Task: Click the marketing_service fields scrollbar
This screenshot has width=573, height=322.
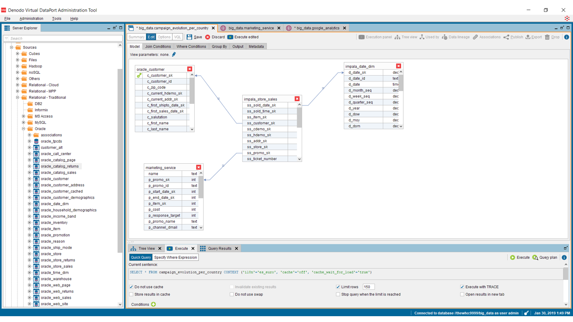Action: (201, 187)
